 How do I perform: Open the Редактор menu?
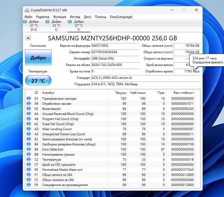(x=43, y=17)
